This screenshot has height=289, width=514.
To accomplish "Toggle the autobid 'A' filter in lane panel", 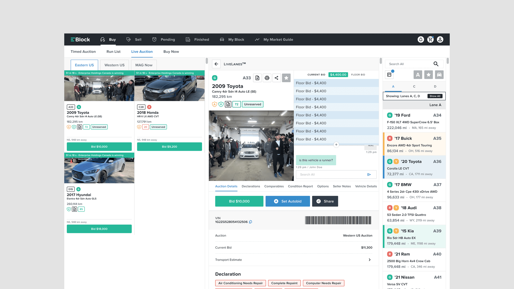I will (x=418, y=75).
